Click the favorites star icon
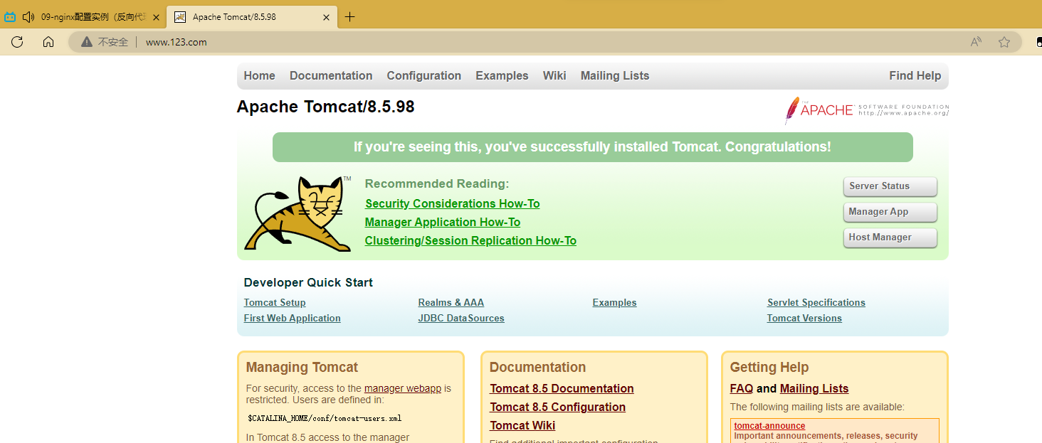Viewport: 1042px width, 443px height. click(x=1004, y=42)
